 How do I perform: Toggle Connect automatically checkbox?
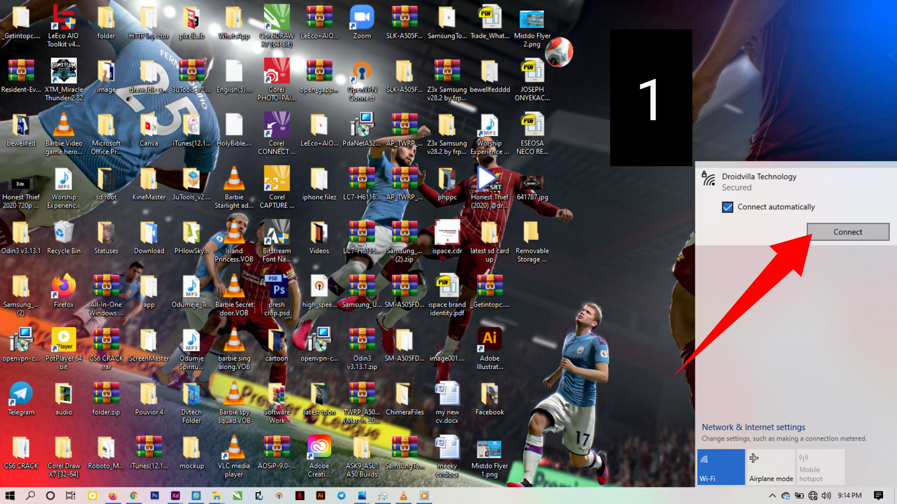pyautogui.click(x=729, y=206)
